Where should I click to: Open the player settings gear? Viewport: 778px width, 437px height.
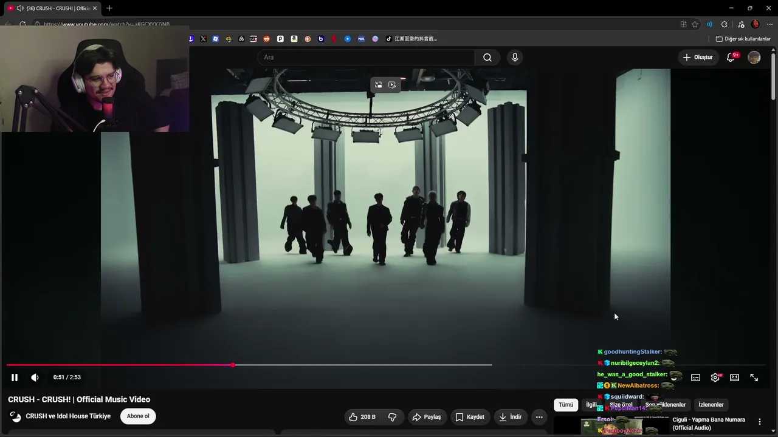[x=715, y=378]
